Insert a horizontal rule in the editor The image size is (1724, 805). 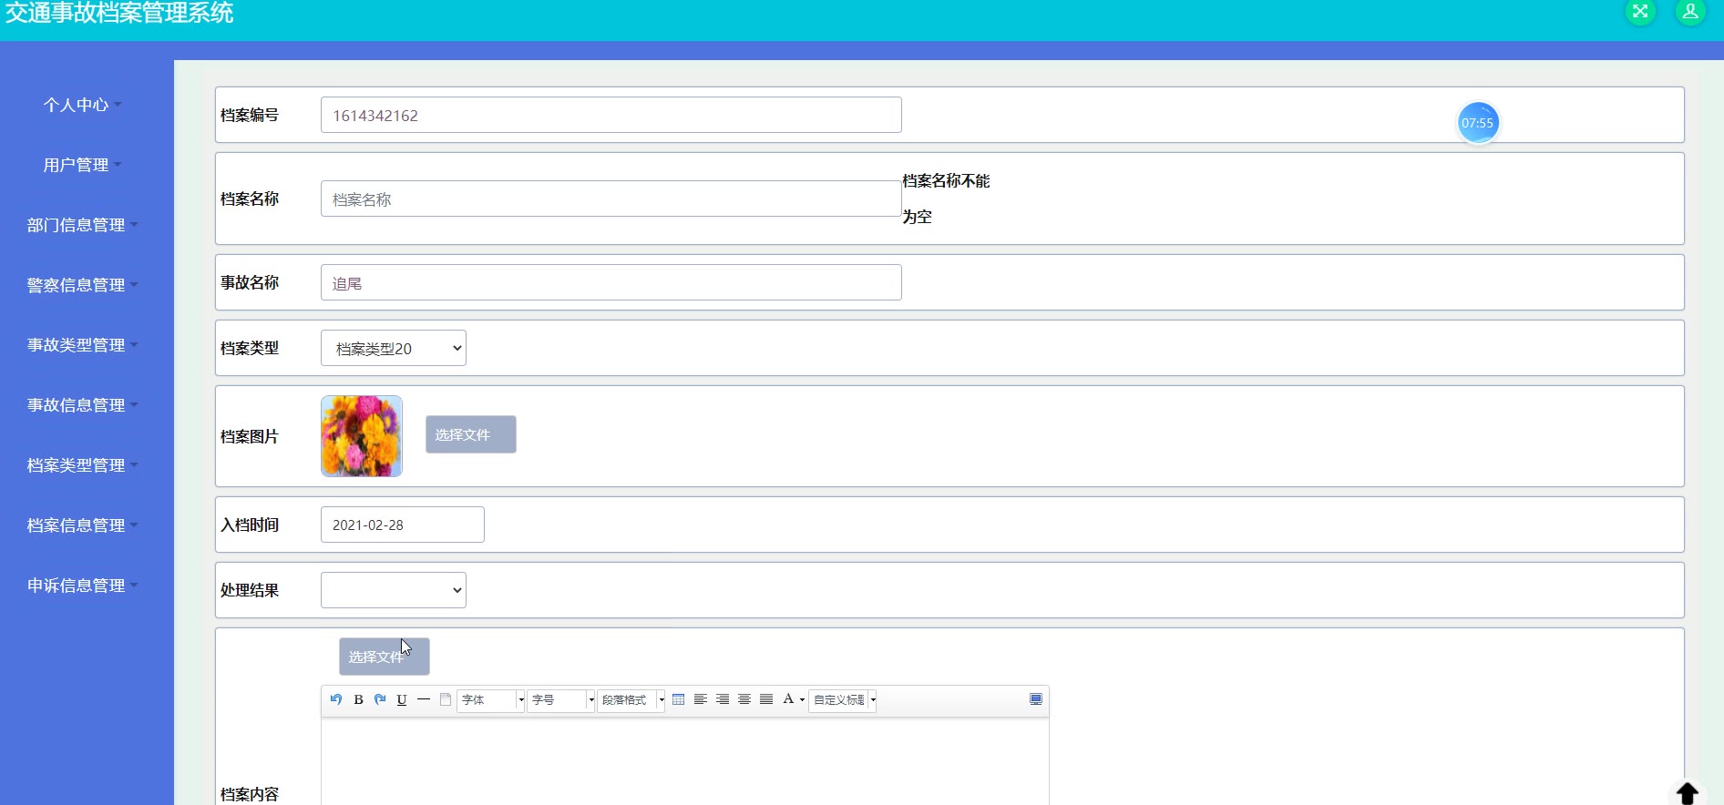(424, 699)
